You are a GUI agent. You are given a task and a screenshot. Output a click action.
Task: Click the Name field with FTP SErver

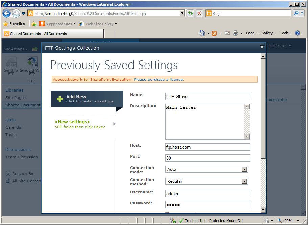point(208,96)
